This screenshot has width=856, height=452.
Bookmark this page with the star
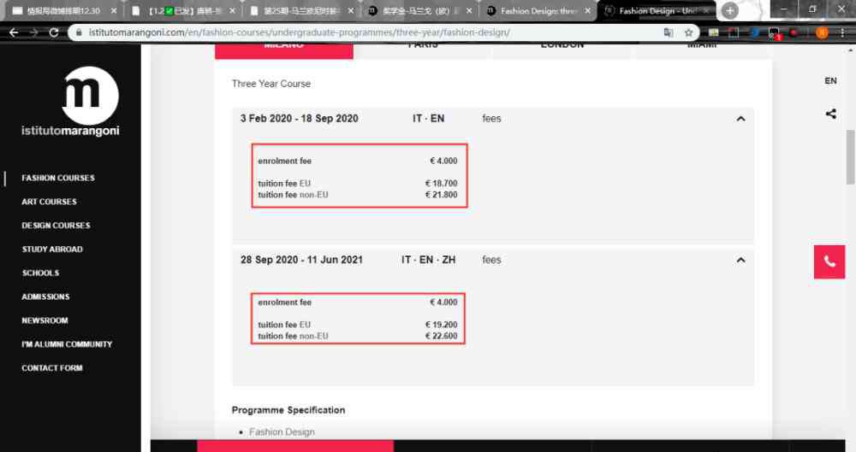(x=688, y=32)
